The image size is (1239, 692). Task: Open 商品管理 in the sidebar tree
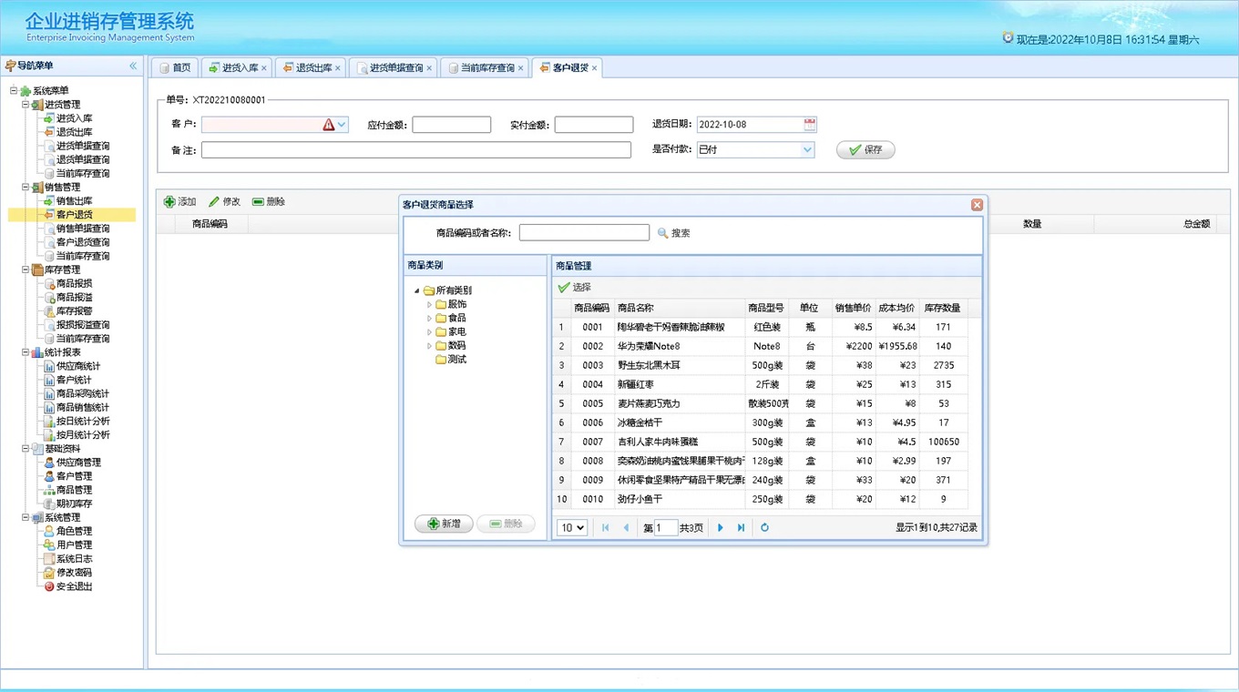(74, 490)
